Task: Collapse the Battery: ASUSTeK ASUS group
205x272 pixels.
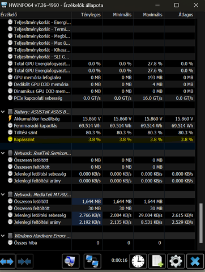Action: click(x=3, y=112)
